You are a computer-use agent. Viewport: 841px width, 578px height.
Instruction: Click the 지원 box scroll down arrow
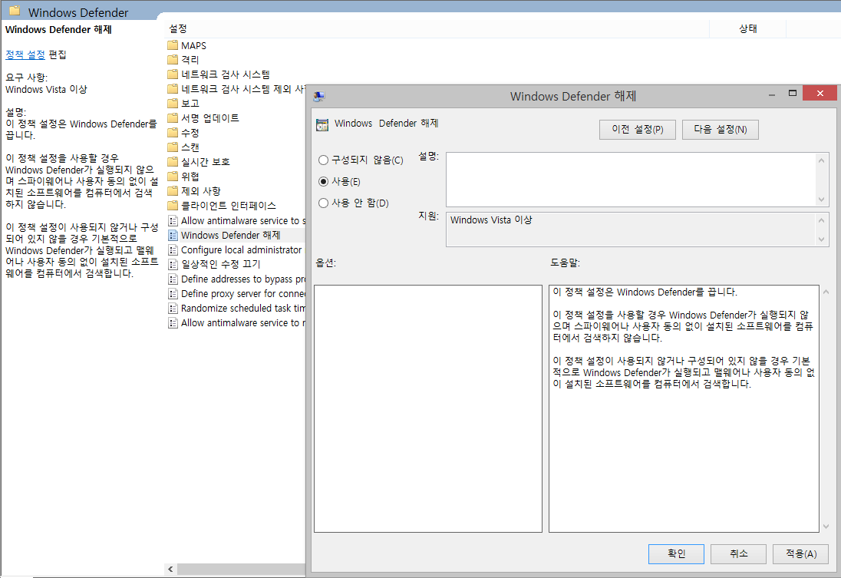click(821, 239)
